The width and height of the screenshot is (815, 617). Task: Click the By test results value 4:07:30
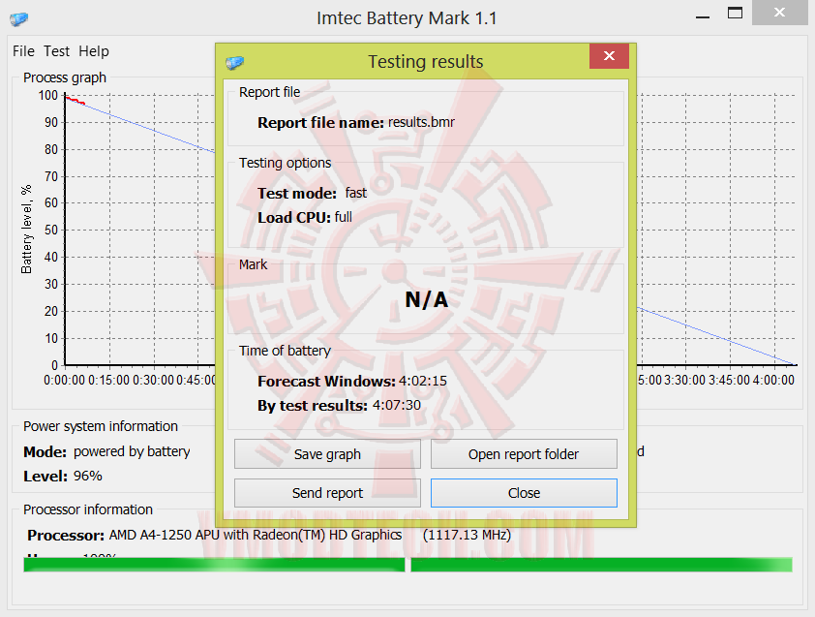[397, 405]
